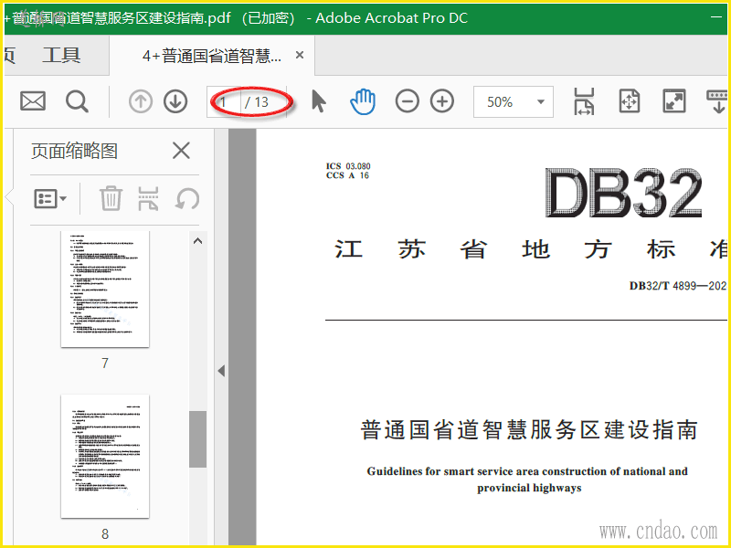This screenshot has width=731, height=548.
Task: Click the ICS 03.080 text
Action: pyautogui.click(x=348, y=166)
